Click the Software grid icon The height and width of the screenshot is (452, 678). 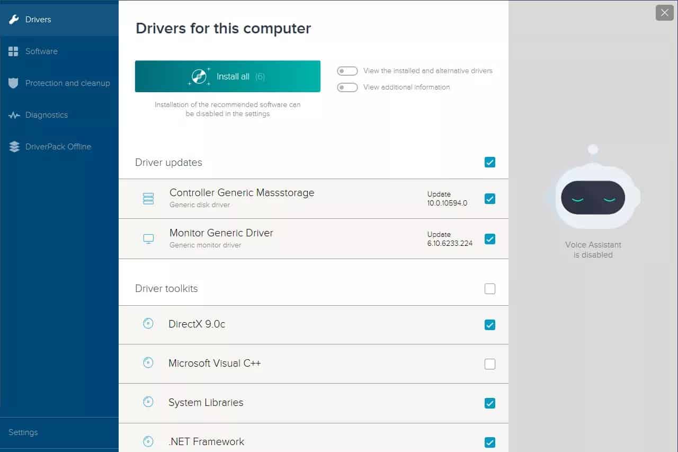[x=12, y=51]
